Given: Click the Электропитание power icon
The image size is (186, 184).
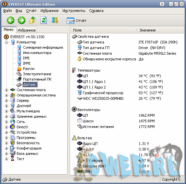Looking at the screenshot, I should [19, 74].
